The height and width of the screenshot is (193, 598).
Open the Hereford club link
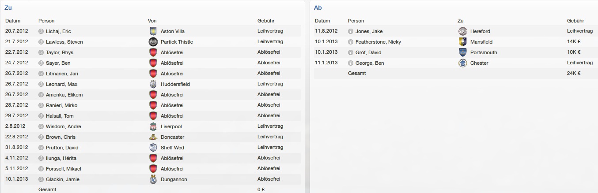[x=480, y=31]
